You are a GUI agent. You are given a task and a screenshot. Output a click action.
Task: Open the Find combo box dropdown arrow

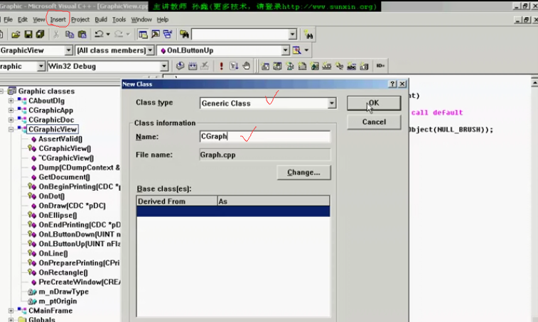pyautogui.click(x=292, y=34)
